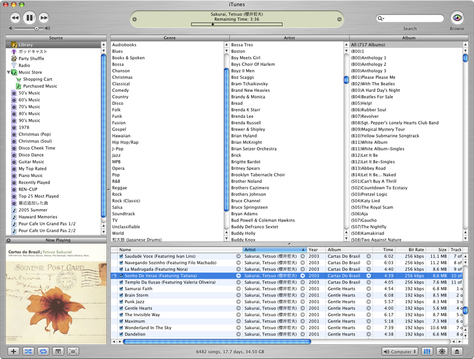Click the song progress bar position
Screen dimensions: 474x359
pyautogui.click(x=236, y=24)
